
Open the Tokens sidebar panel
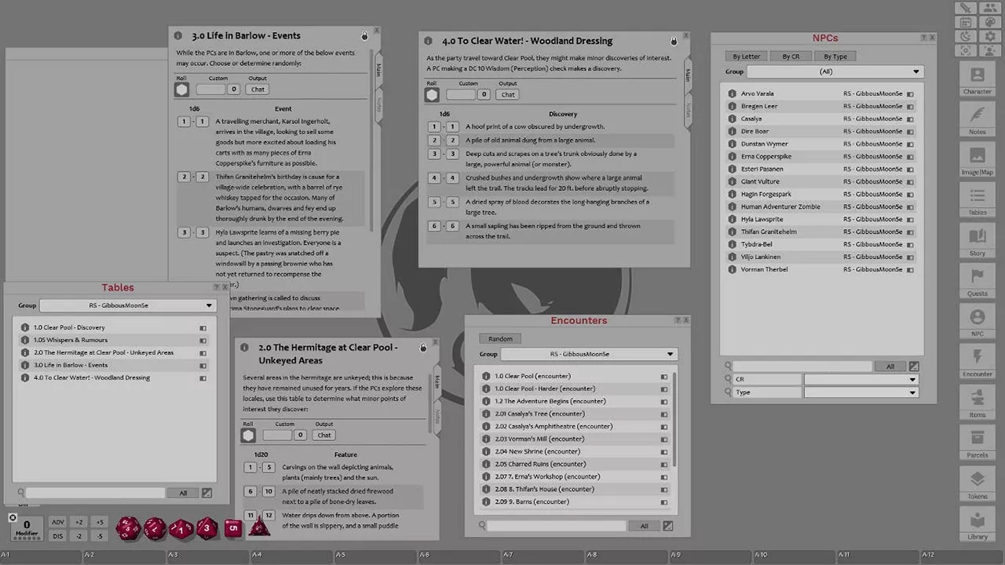tap(977, 483)
